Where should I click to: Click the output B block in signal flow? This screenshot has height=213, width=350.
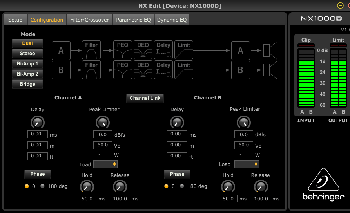coord(241,70)
